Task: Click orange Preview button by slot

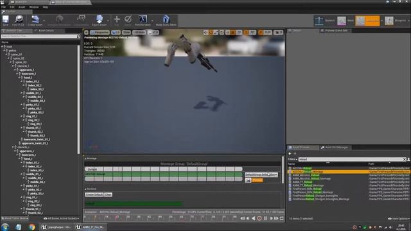Action: pyautogui.click(x=257, y=180)
